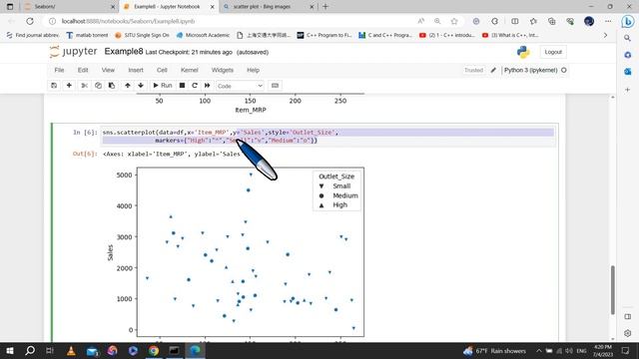639x359 pixels.
Task: Open the browser sidebar search icon
Action: pos(628,38)
